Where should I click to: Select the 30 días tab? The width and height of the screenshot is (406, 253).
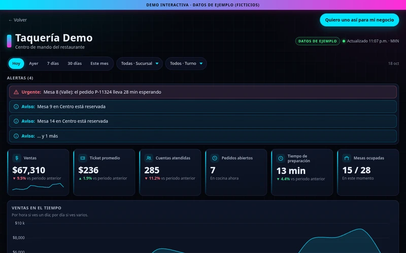coord(75,64)
